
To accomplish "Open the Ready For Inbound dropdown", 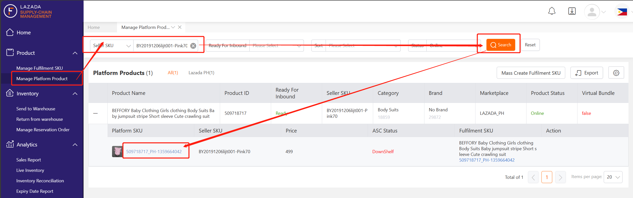I will [x=276, y=46].
